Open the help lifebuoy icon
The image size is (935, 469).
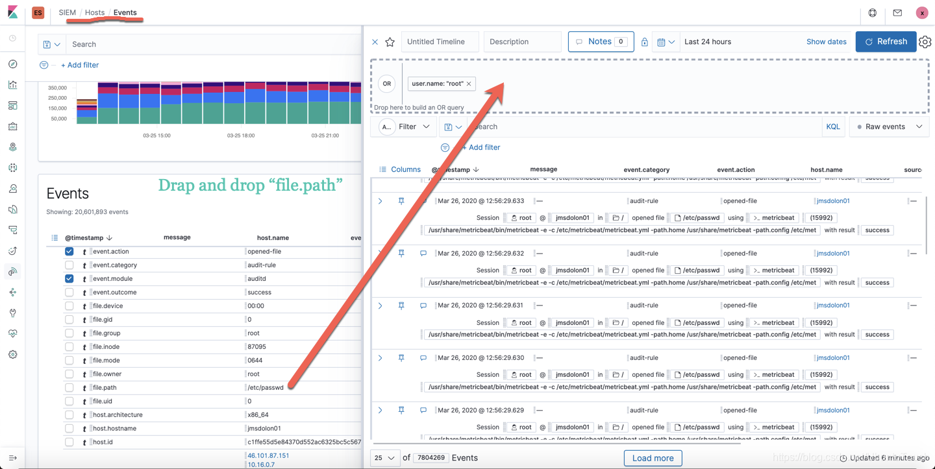[x=873, y=12]
